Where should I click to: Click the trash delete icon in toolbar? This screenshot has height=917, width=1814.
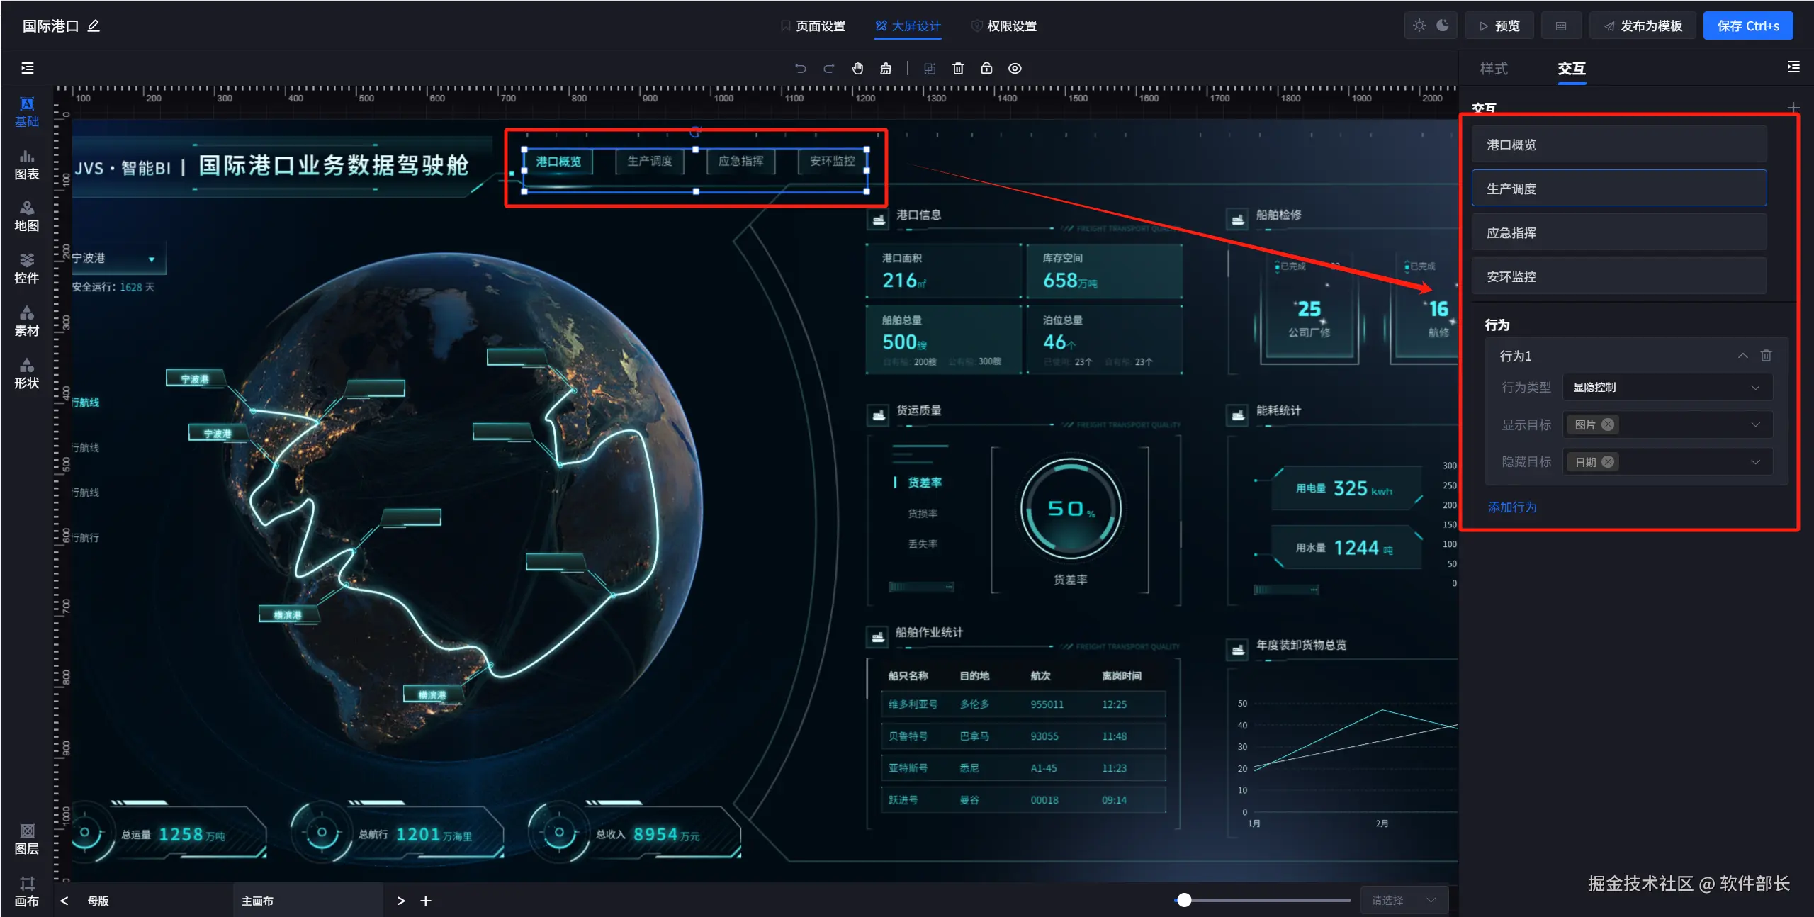[958, 69]
